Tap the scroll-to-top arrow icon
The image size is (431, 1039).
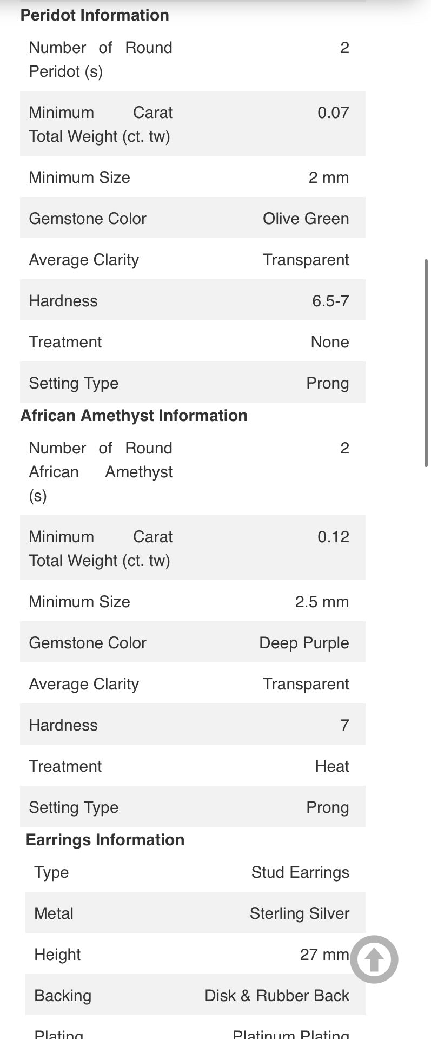pyautogui.click(x=374, y=959)
